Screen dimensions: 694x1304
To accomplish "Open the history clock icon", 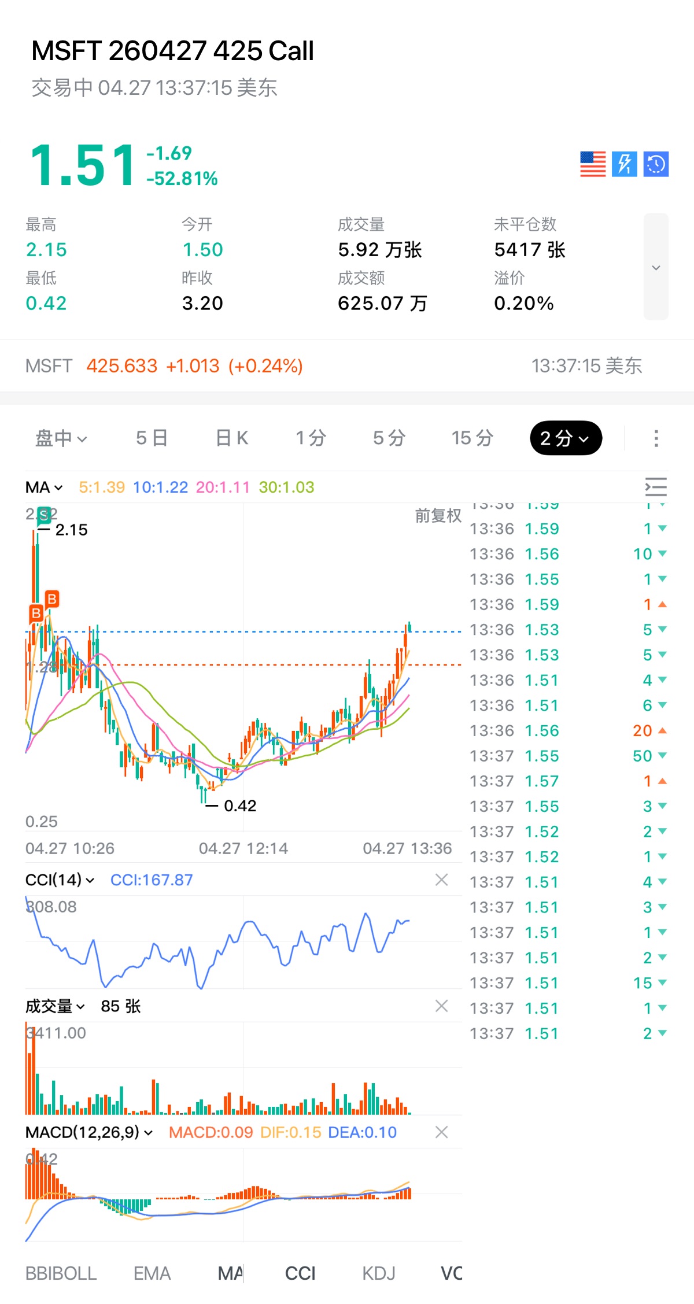I will pyautogui.click(x=656, y=164).
